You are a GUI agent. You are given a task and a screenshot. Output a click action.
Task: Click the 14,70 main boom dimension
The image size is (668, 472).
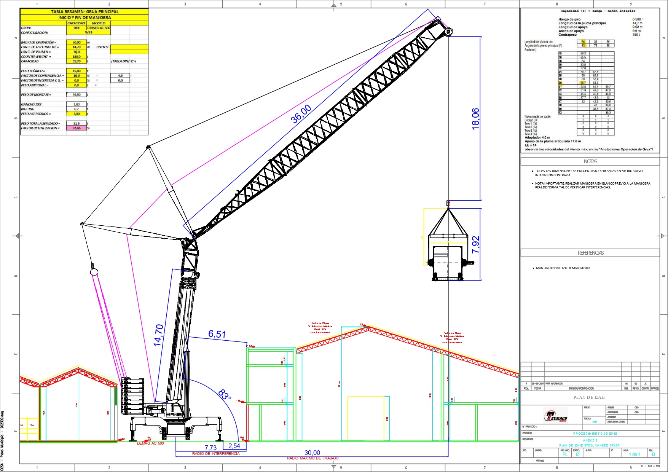pyautogui.click(x=159, y=335)
